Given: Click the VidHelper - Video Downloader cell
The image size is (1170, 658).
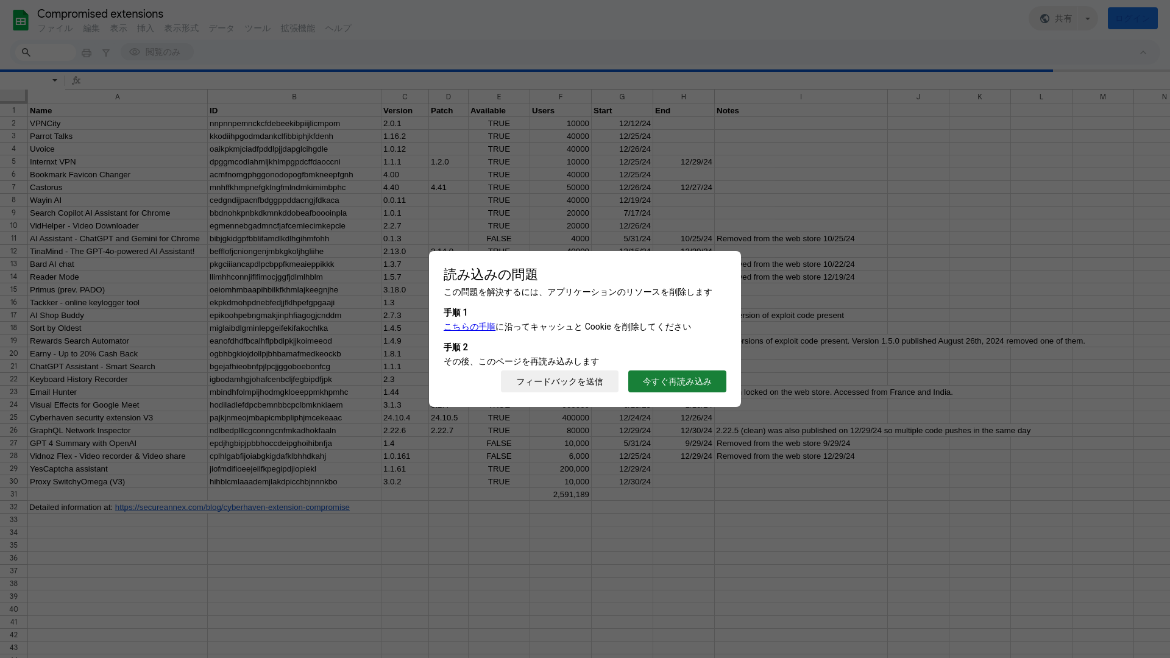Looking at the screenshot, I should pos(118,226).
